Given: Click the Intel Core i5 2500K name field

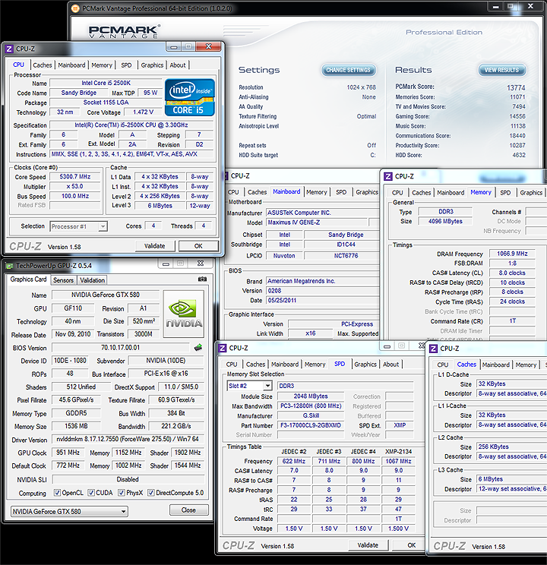Looking at the screenshot, I should [106, 83].
